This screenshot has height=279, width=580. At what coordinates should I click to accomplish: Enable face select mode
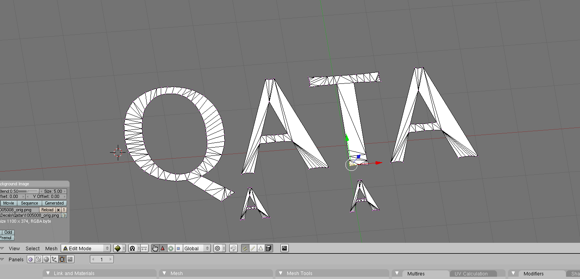click(x=260, y=248)
